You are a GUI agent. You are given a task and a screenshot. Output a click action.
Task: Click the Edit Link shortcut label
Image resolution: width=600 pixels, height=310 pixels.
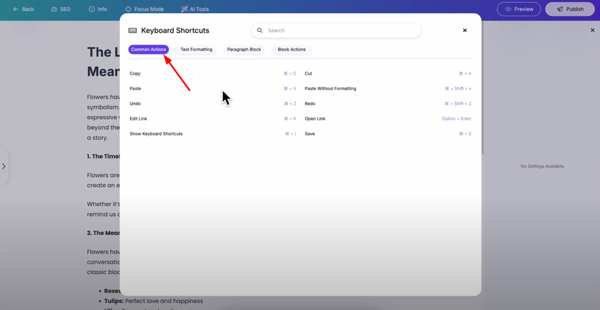138,119
